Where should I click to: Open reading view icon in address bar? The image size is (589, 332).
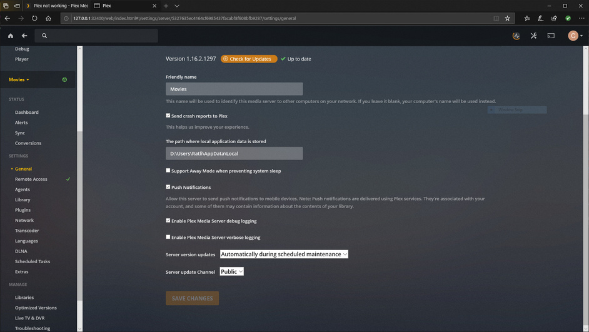point(496,18)
